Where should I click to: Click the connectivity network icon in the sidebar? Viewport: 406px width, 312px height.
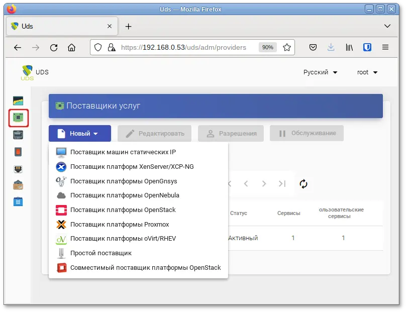18,168
